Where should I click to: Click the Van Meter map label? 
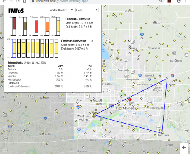point(23,131)
